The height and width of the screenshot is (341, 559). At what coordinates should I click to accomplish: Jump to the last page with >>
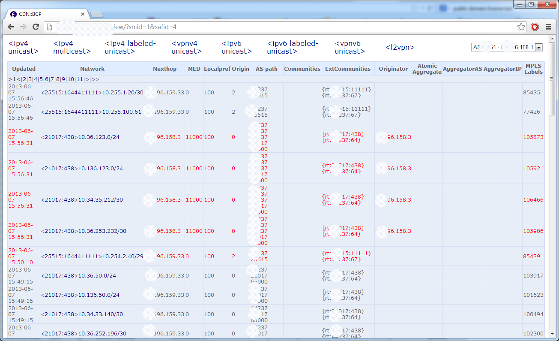(x=94, y=80)
